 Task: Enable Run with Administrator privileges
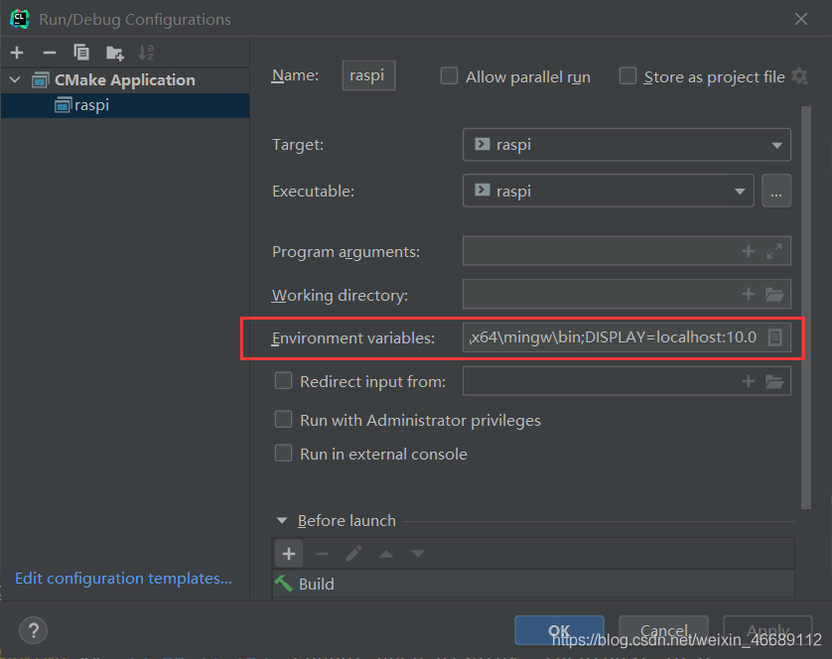(283, 419)
